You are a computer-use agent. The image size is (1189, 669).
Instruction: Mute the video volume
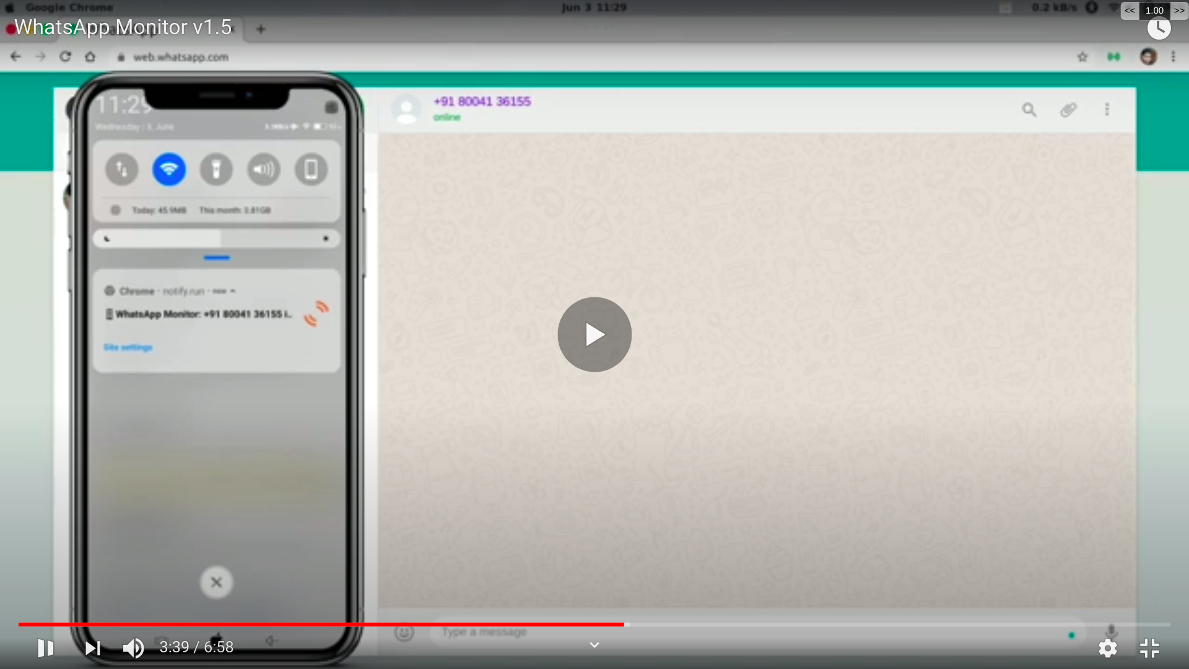(133, 648)
